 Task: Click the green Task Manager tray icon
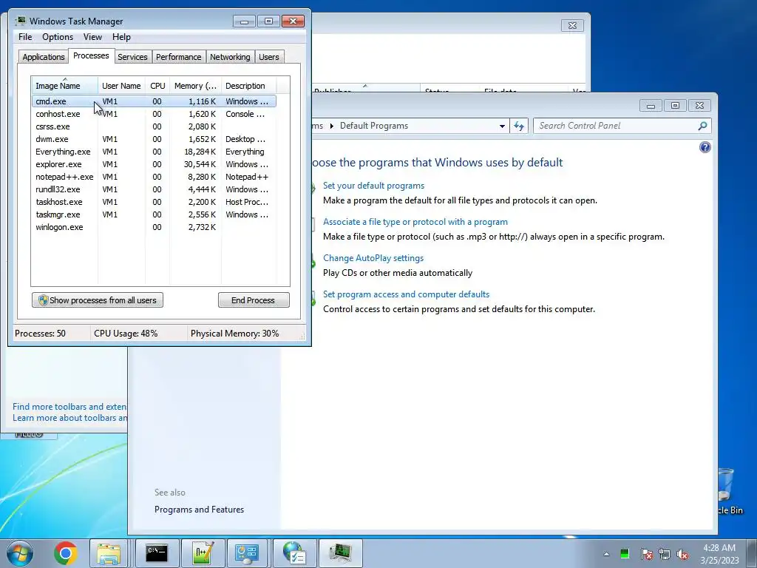[624, 554]
